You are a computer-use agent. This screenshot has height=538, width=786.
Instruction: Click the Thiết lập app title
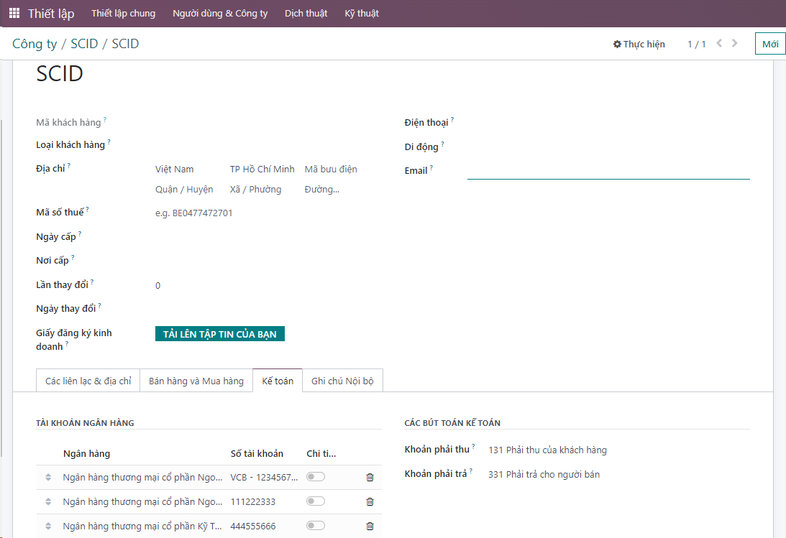[51, 14]
